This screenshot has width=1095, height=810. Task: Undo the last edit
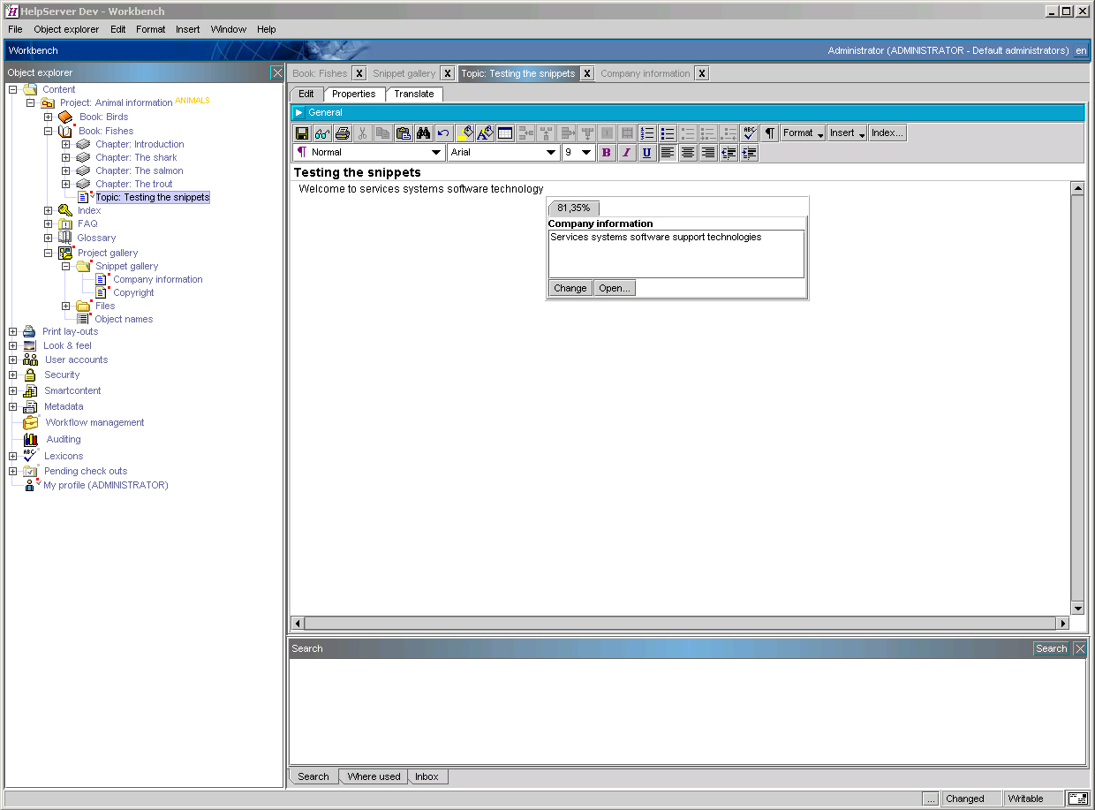[x=444, y=133]
